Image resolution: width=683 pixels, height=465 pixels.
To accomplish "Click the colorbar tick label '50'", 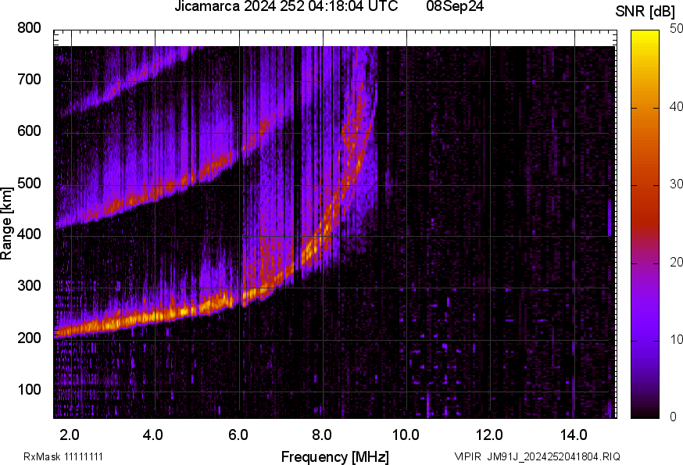I will coord(676,29).
